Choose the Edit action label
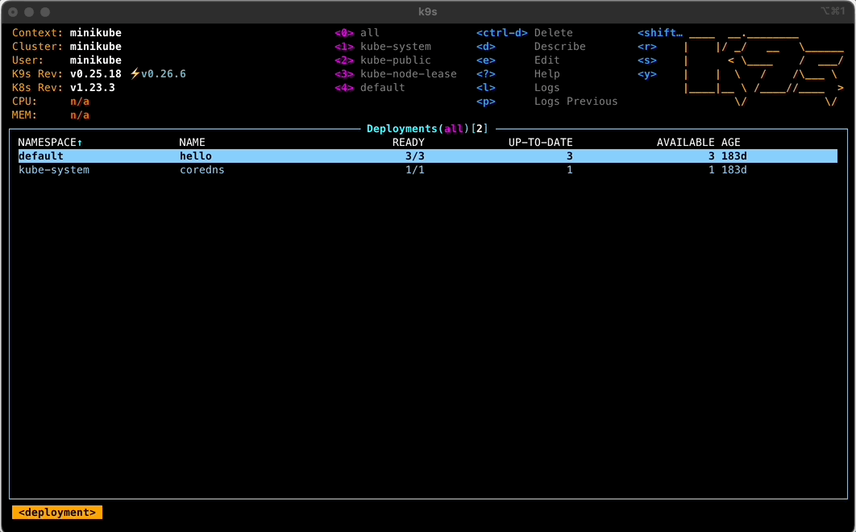Viewport: 856px width, 532px height. [547, 60]
